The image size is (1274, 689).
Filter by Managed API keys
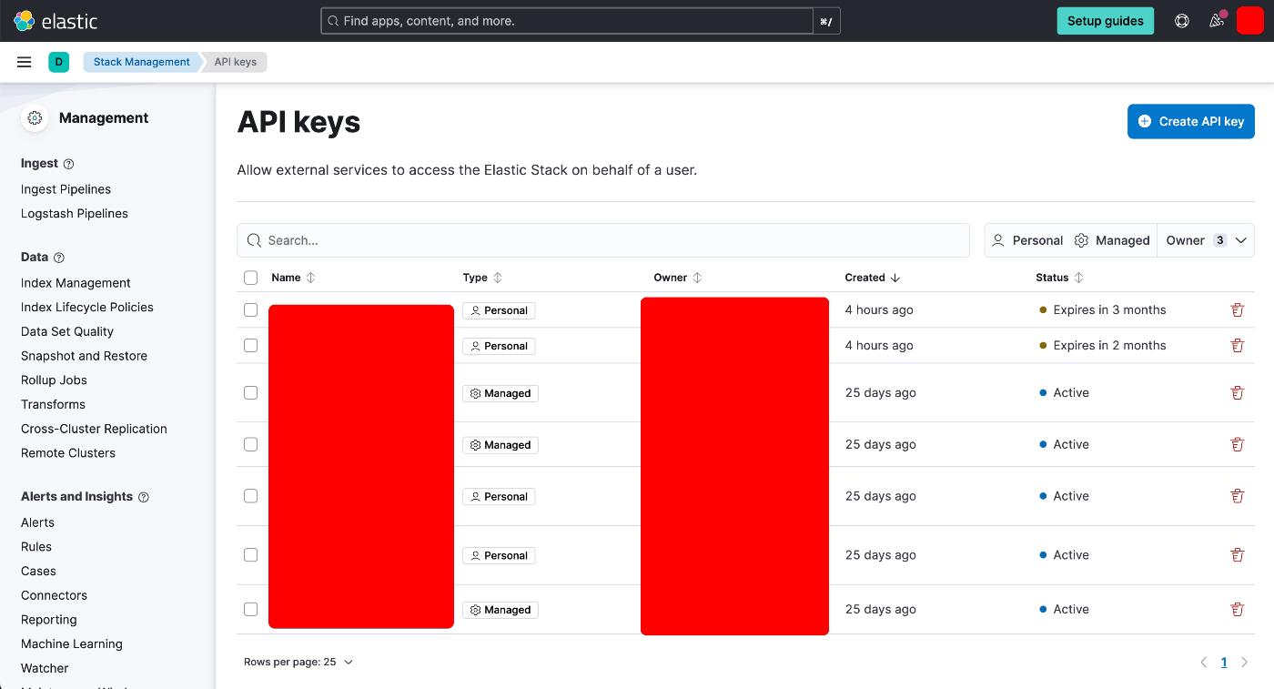(x=1112, y=240)
